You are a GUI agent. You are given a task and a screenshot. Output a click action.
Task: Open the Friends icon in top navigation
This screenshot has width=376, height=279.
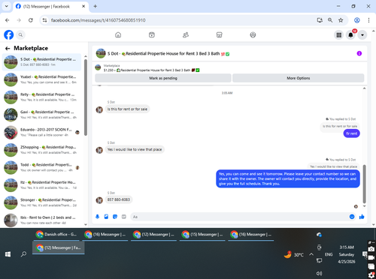[186, 35]
